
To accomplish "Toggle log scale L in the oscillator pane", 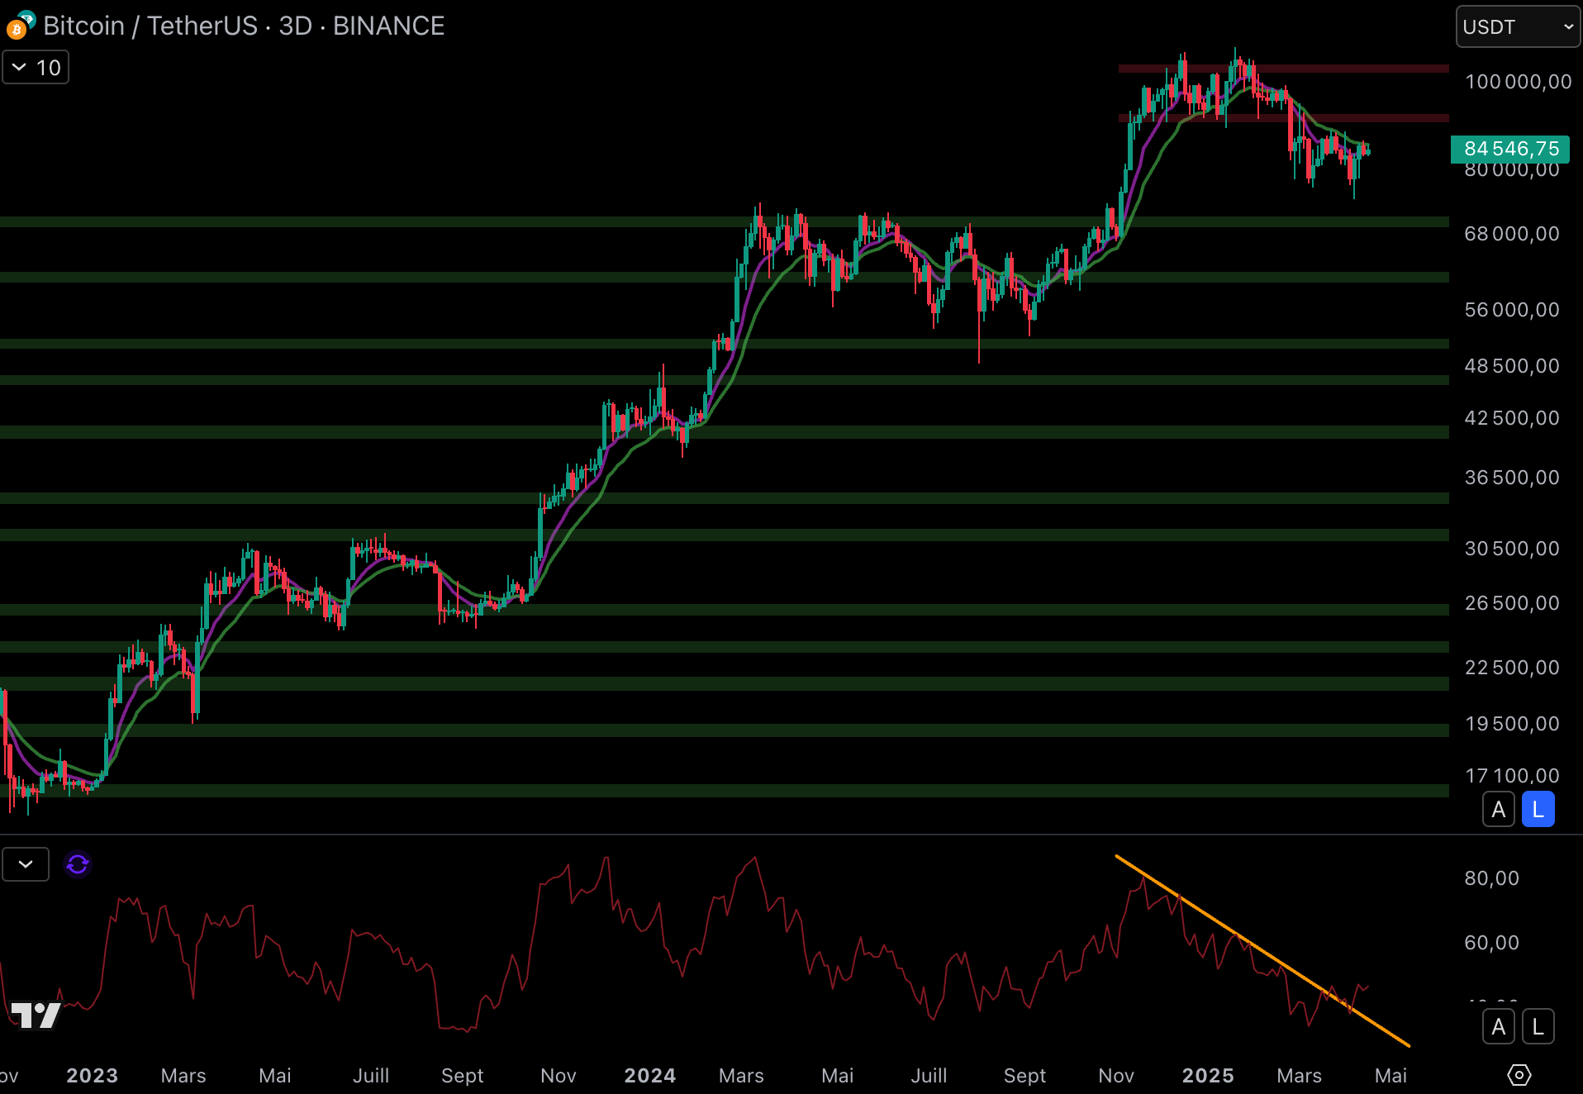I will [1538, 1027].
